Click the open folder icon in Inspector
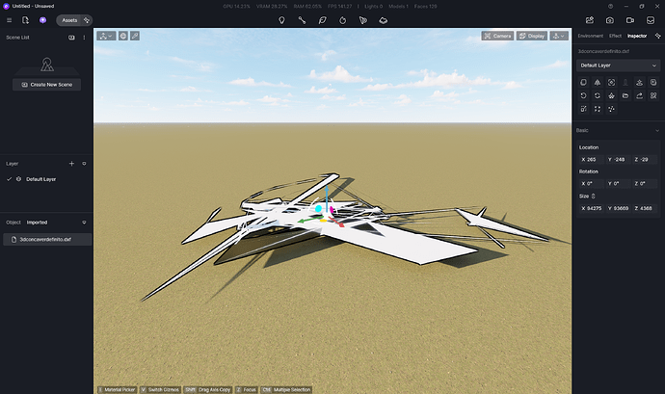 [626, 96]
